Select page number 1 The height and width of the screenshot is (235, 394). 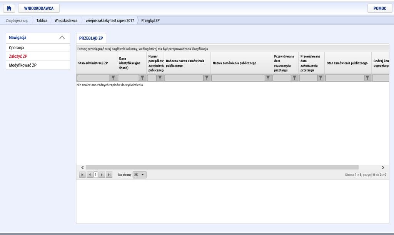[96, 175]
